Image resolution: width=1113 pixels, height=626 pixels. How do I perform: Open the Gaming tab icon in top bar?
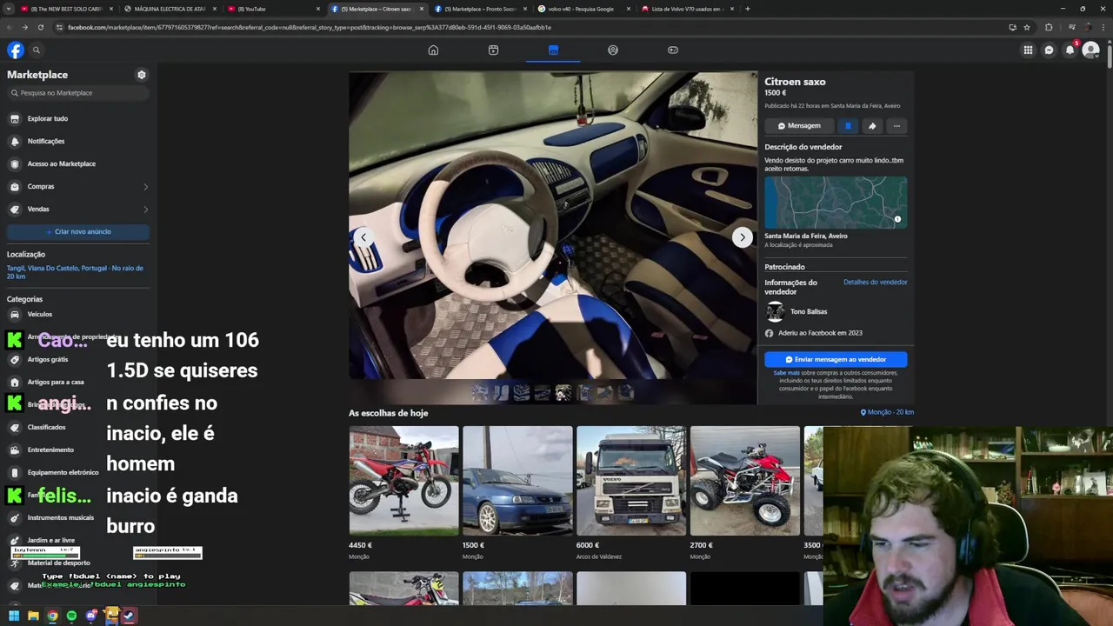click(x=672, y=50)
